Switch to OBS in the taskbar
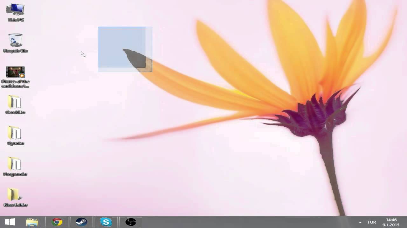The image size is (407, 228). point(130,222)
